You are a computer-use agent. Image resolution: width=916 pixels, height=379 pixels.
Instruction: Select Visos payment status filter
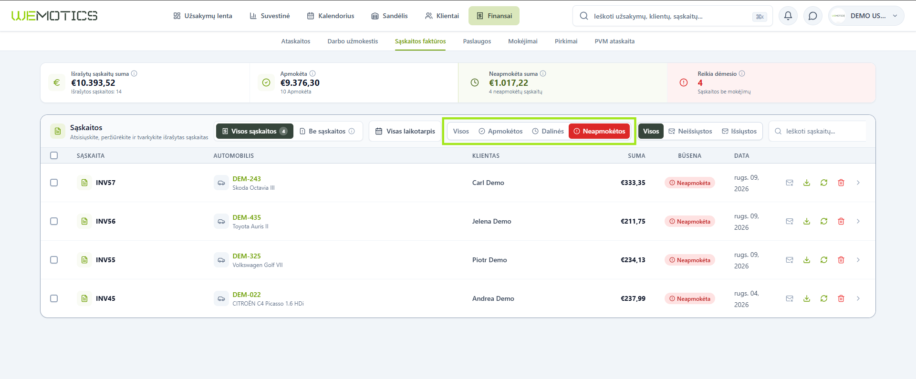tap(461, 131)
